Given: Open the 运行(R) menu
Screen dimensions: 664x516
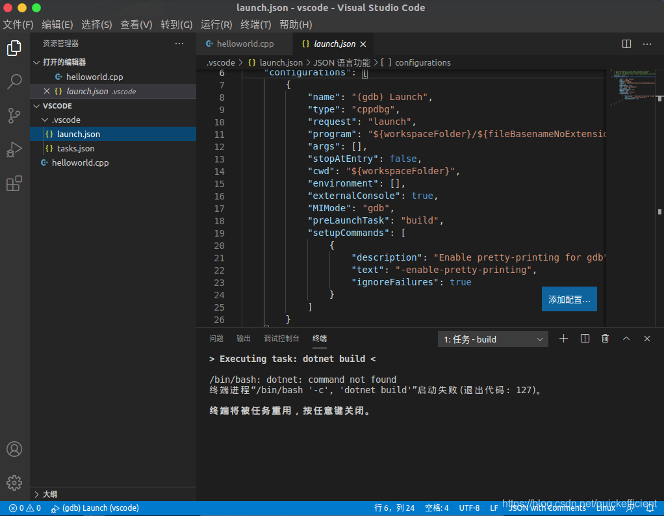Looking at the screenshot, I should pos(216,25).
